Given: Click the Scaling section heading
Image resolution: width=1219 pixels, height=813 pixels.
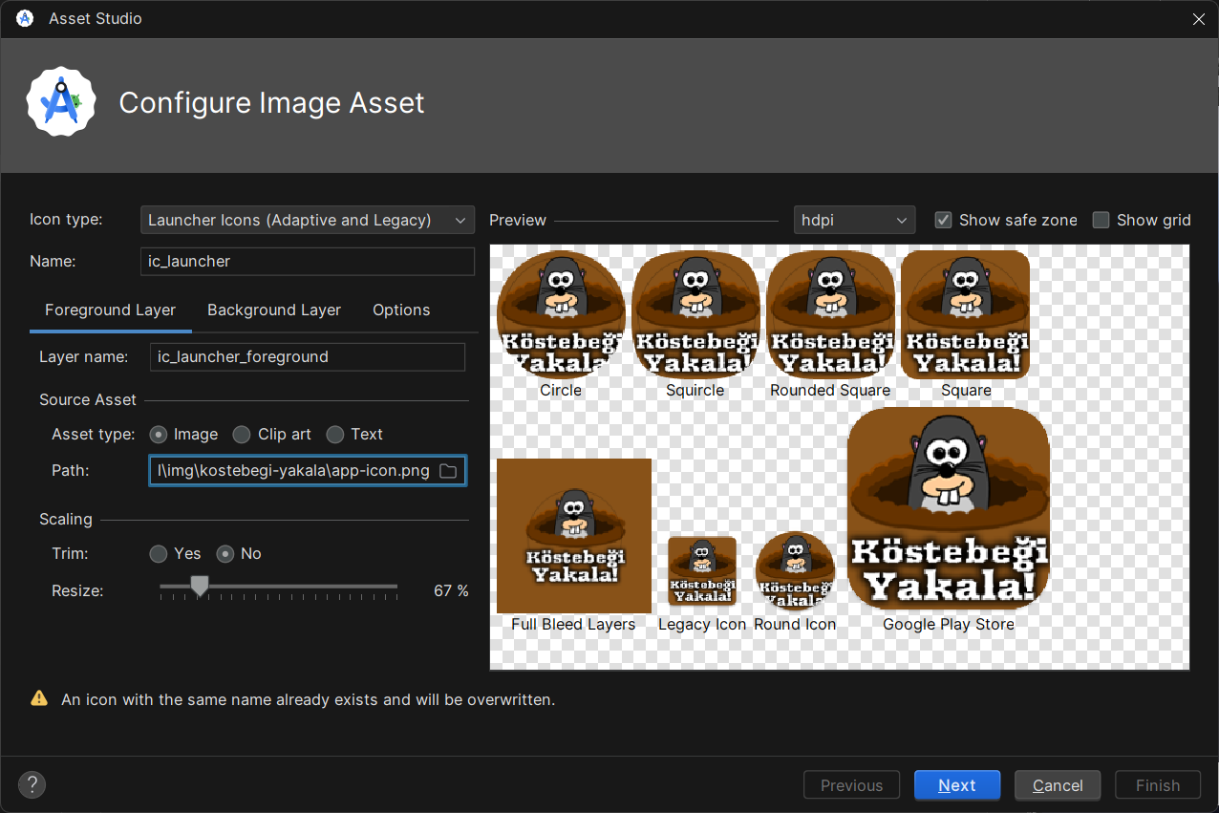Looking at the screenshot, I should (x=66, y=520).
